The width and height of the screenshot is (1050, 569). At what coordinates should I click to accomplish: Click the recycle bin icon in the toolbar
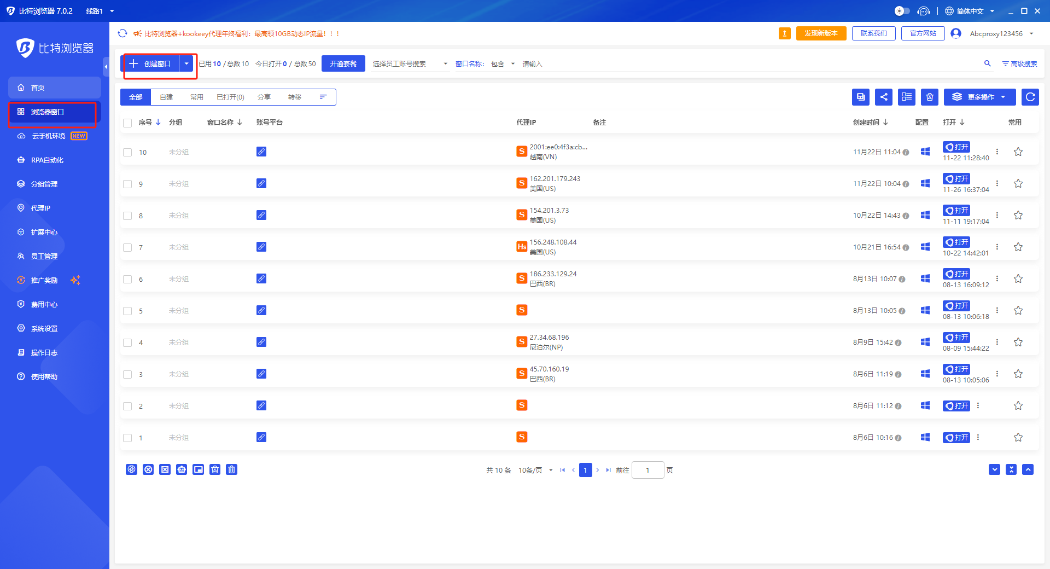tap(929, 97)
